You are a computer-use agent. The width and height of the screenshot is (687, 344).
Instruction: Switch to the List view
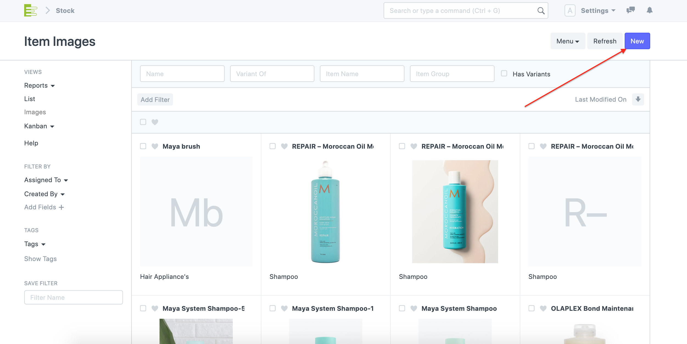30,99
